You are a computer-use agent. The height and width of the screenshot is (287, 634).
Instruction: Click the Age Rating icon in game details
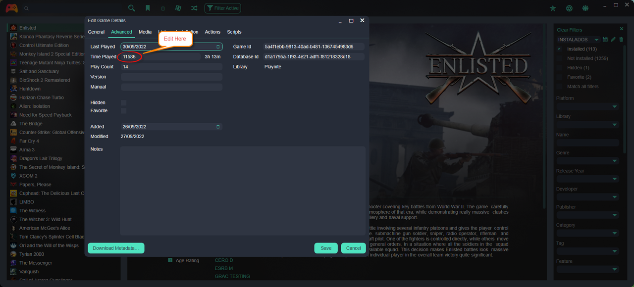pyautogui.click(x=170, y=260)
